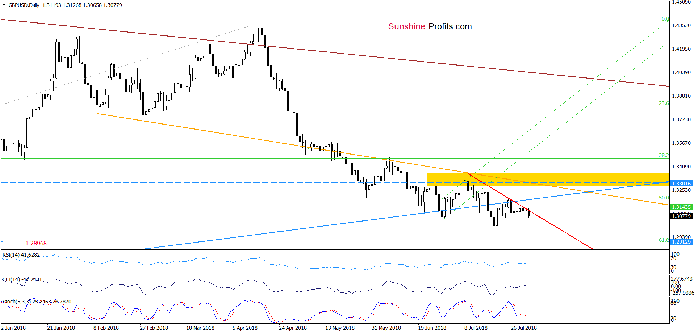This screenshot has width=694, height=333.
Task: Select the 1.37230 price scale value
Action: 681,119
